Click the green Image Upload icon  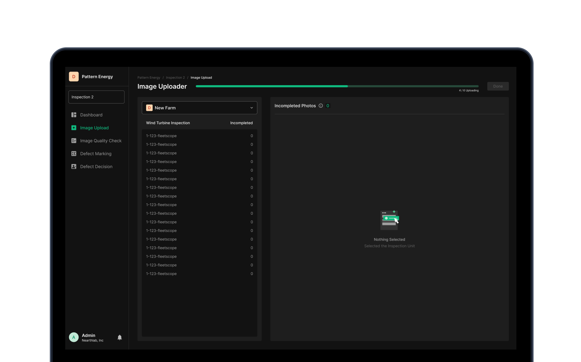click(x=74, y=128)
